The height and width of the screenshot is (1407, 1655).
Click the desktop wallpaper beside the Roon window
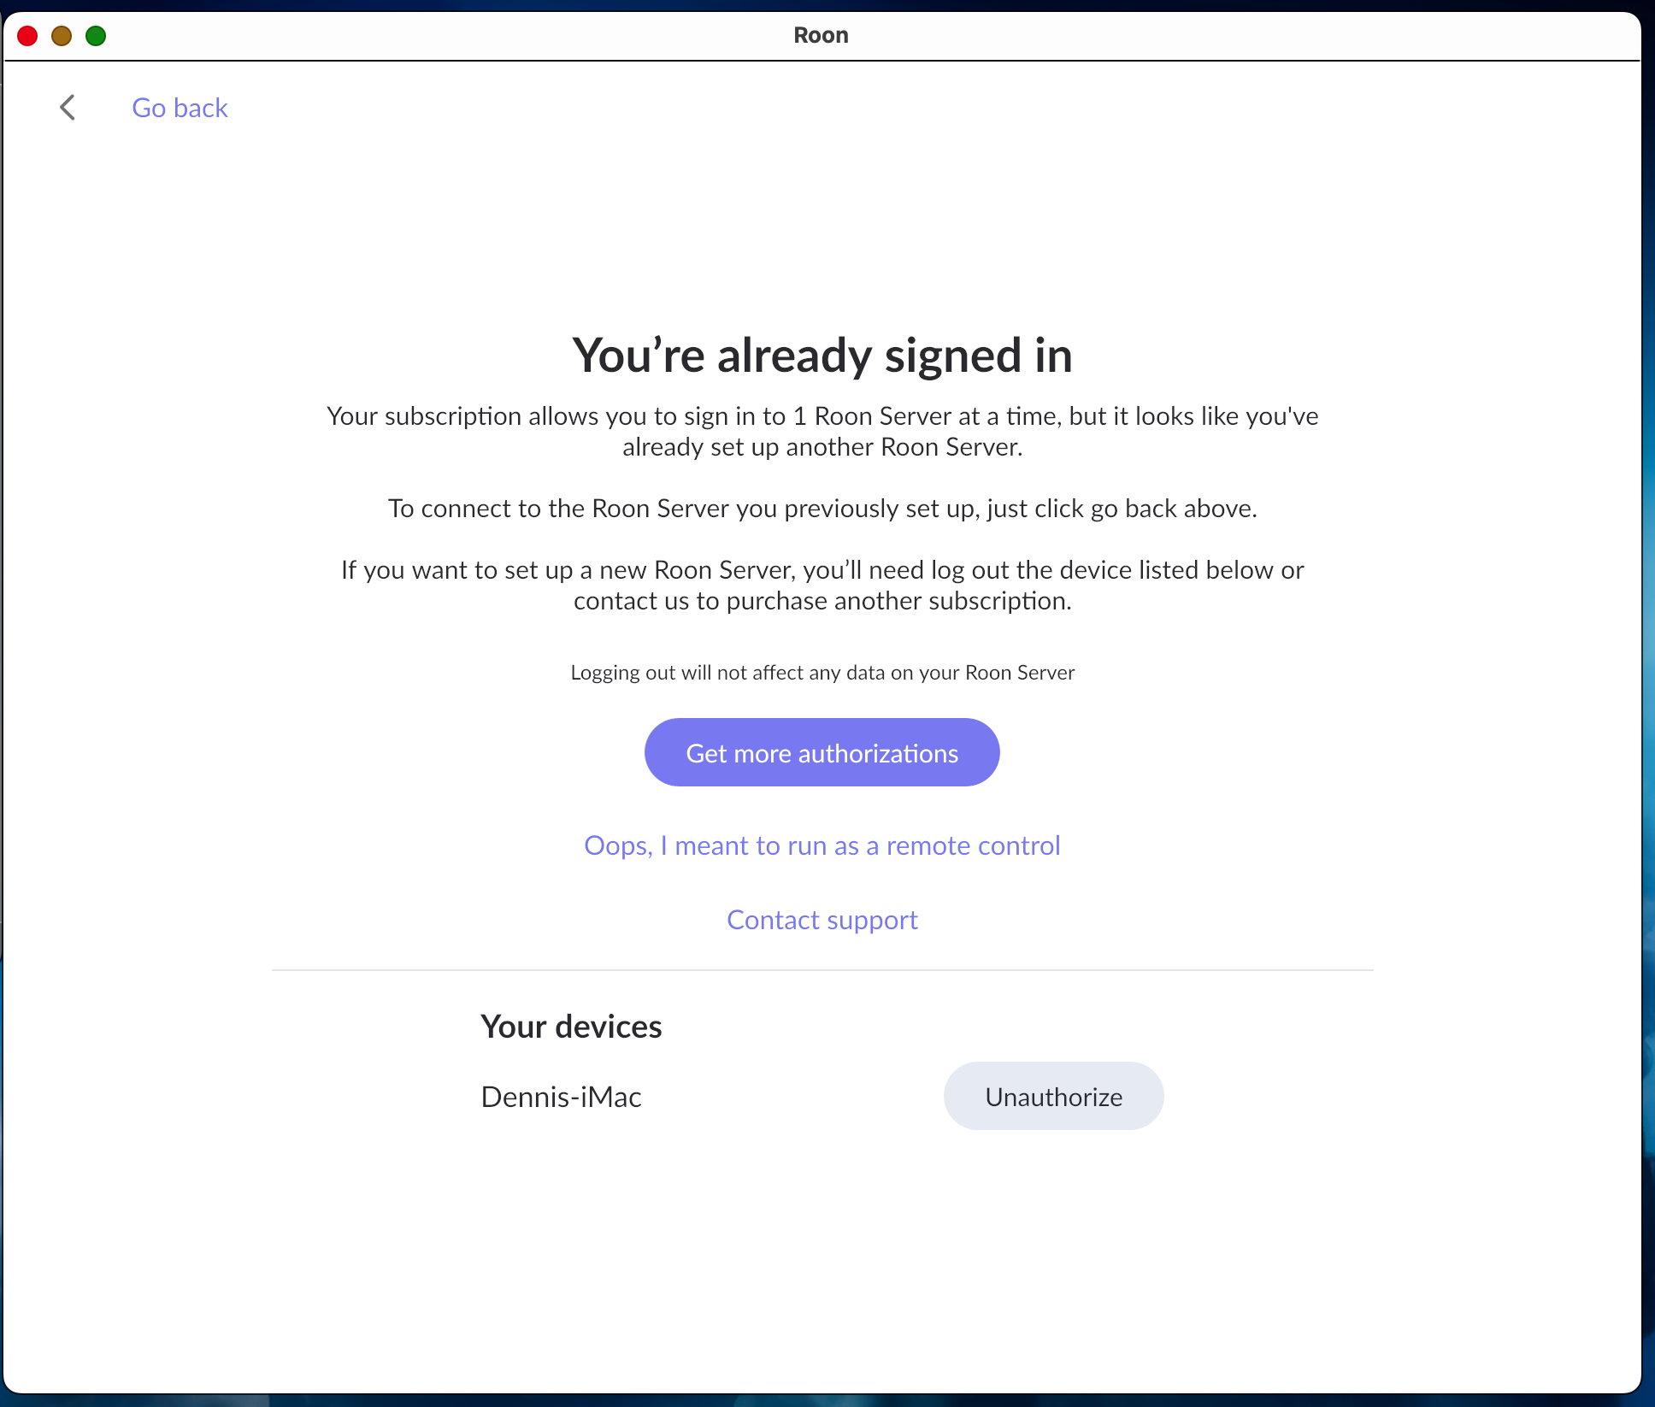(1649, 684)
